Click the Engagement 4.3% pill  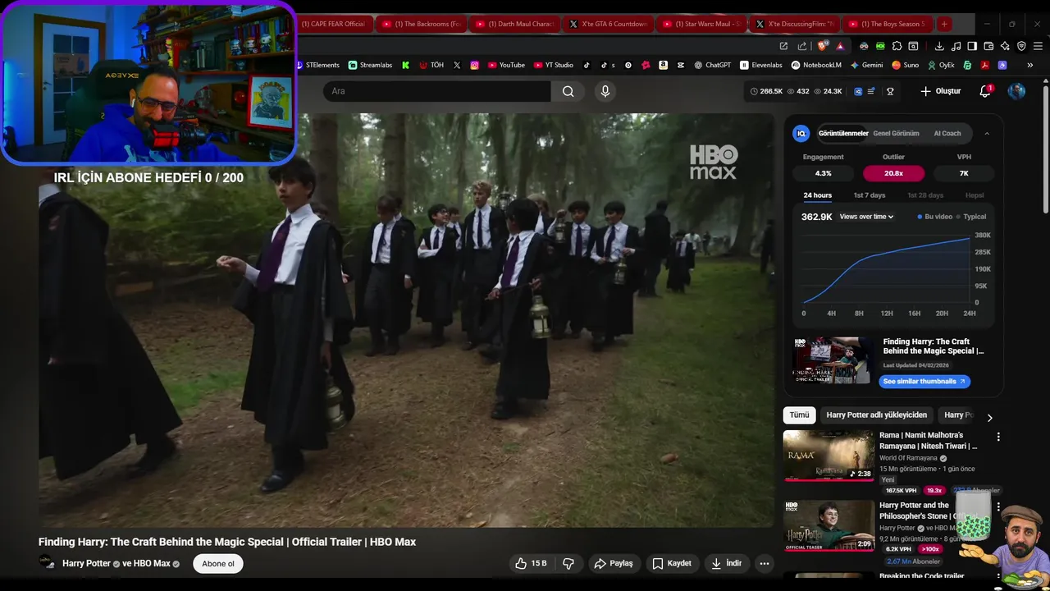point(823,173)
